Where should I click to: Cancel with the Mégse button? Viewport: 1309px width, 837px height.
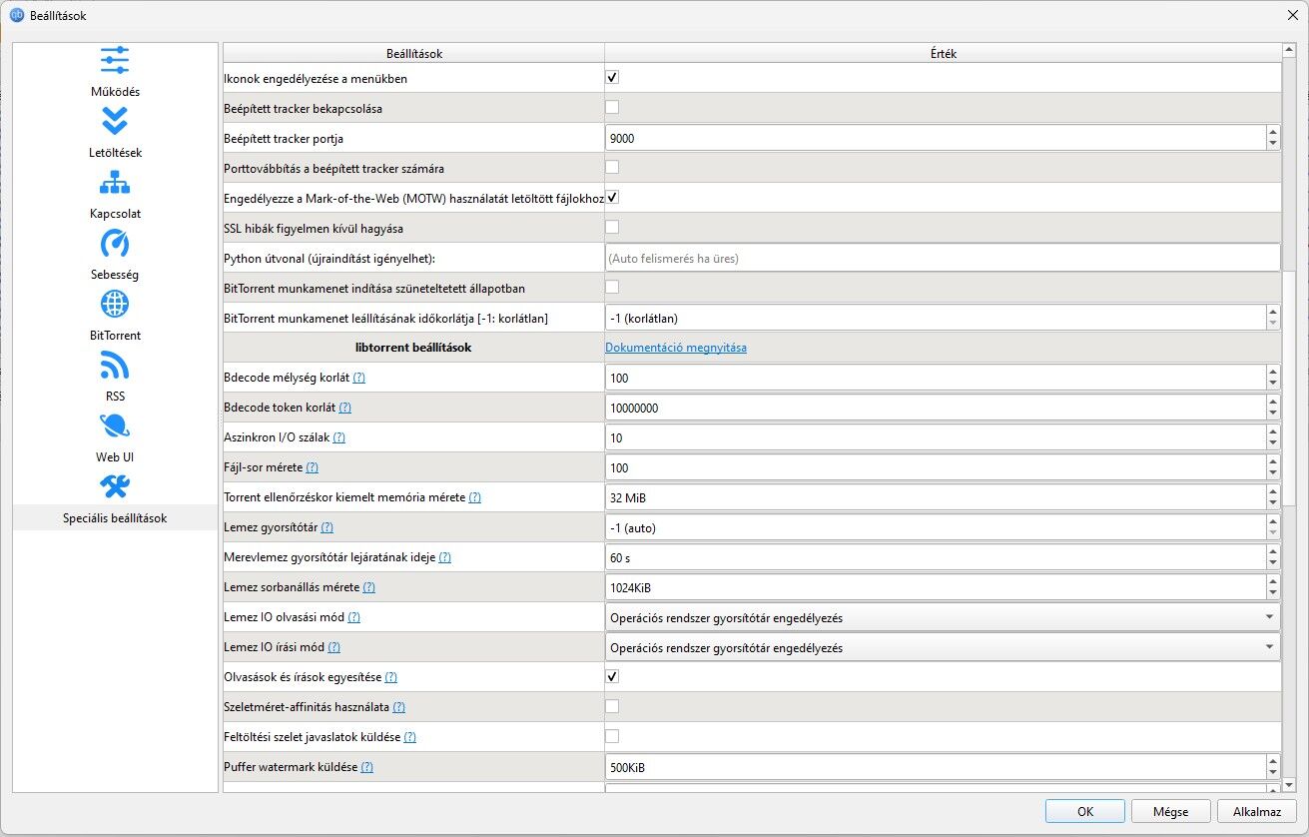pyautogui.click(x=1171, y=811)
